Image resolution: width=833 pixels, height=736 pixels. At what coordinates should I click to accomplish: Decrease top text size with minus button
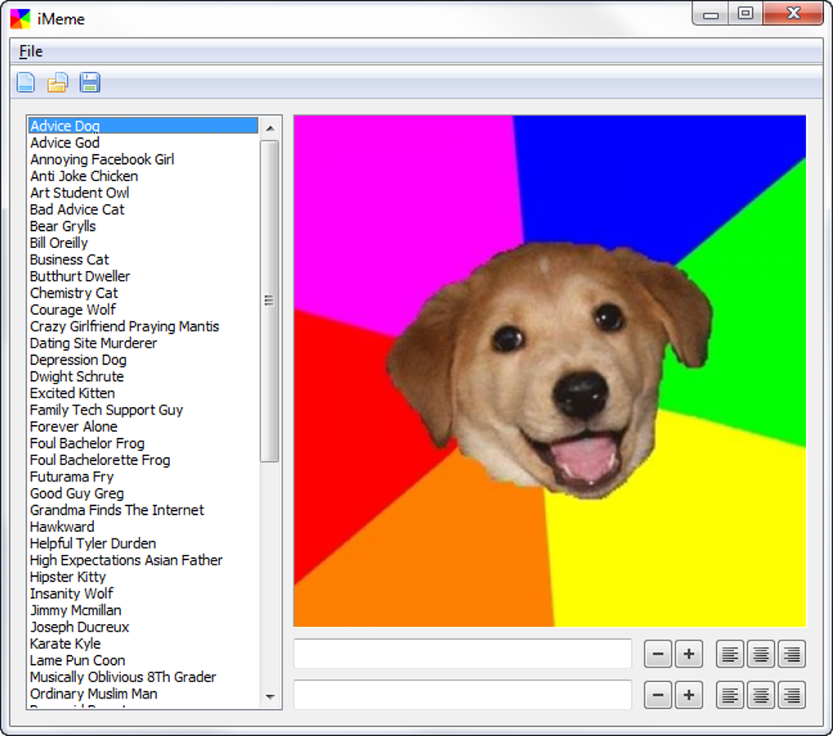click(x=657, y=654)
